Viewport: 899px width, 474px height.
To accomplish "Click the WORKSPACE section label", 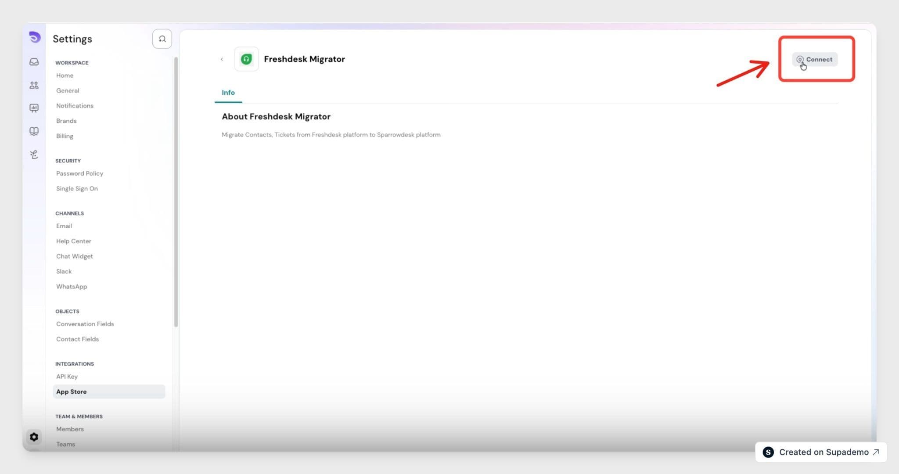I will [72, 63].
